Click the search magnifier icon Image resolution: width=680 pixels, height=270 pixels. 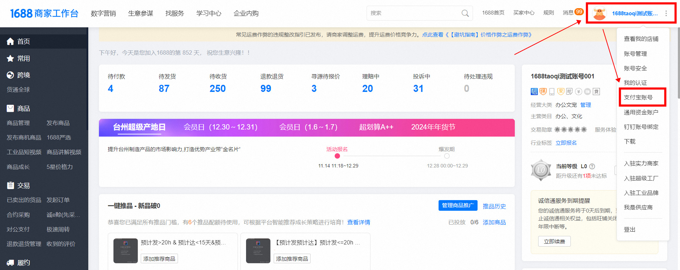(x=465, y=13)
